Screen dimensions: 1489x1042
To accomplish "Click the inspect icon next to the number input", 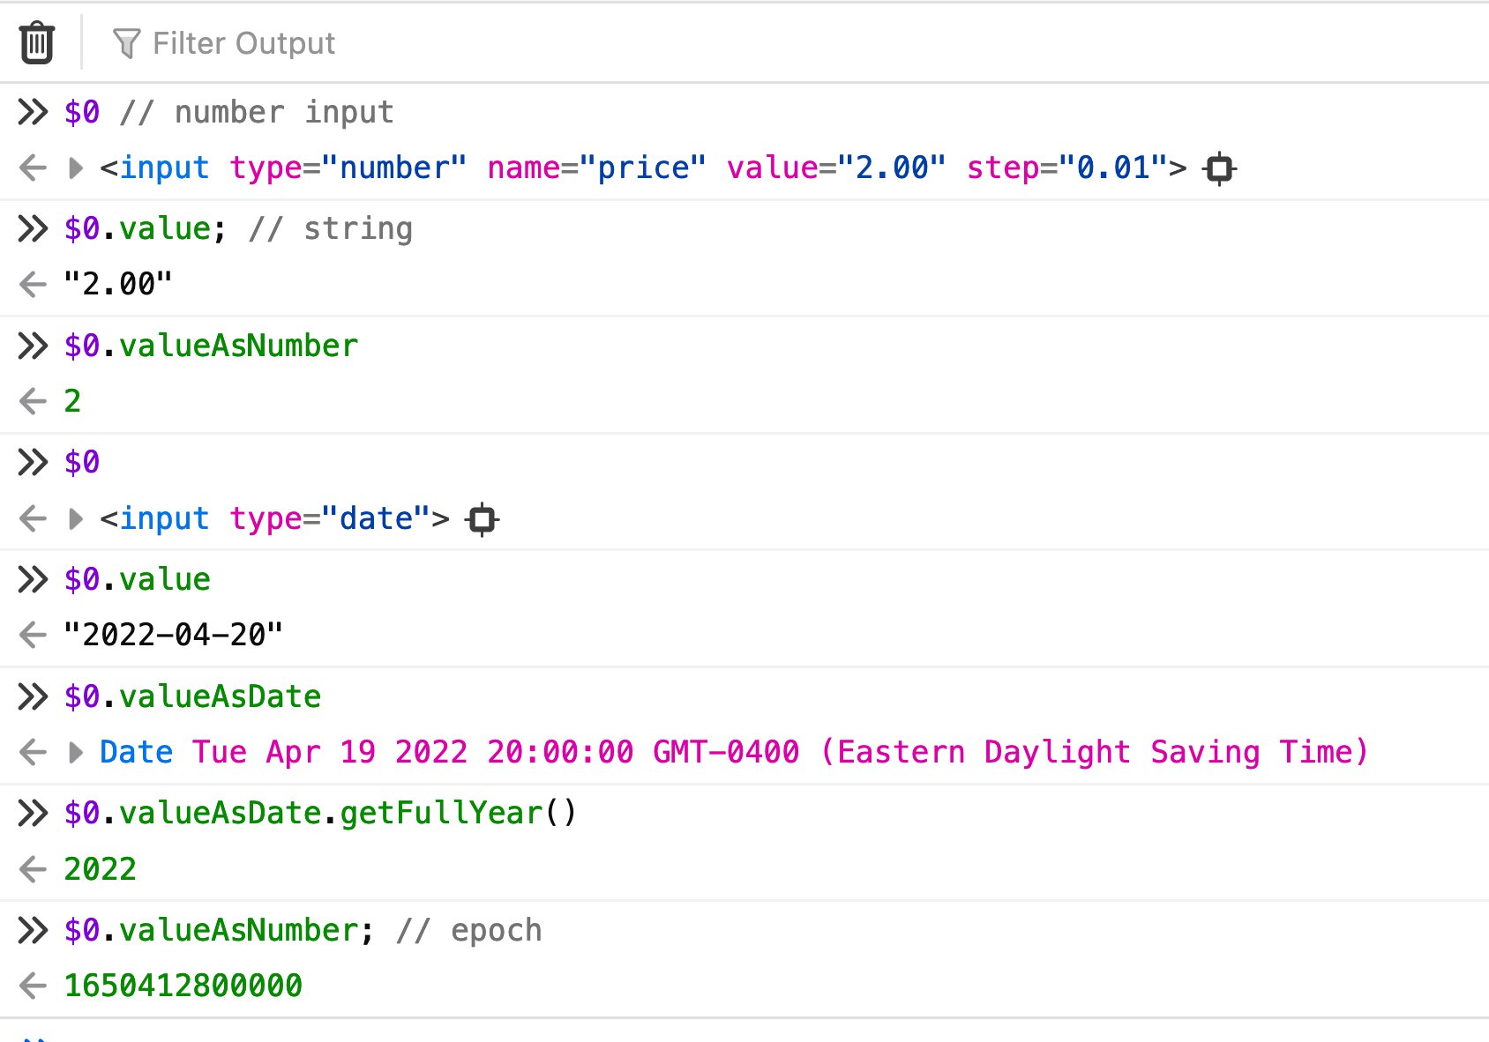I will pyautogui.click(x=1218, y=168).
